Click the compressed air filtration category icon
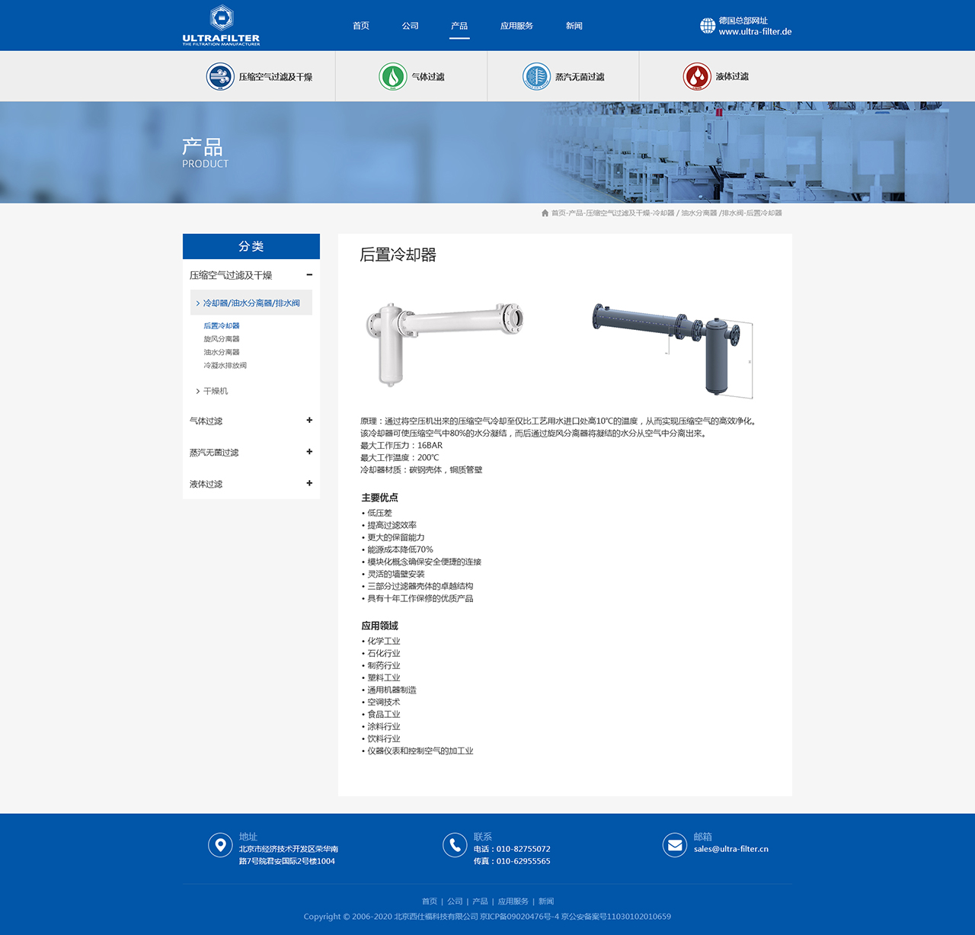This screenshot has width=975, height=935. [220, 77]
